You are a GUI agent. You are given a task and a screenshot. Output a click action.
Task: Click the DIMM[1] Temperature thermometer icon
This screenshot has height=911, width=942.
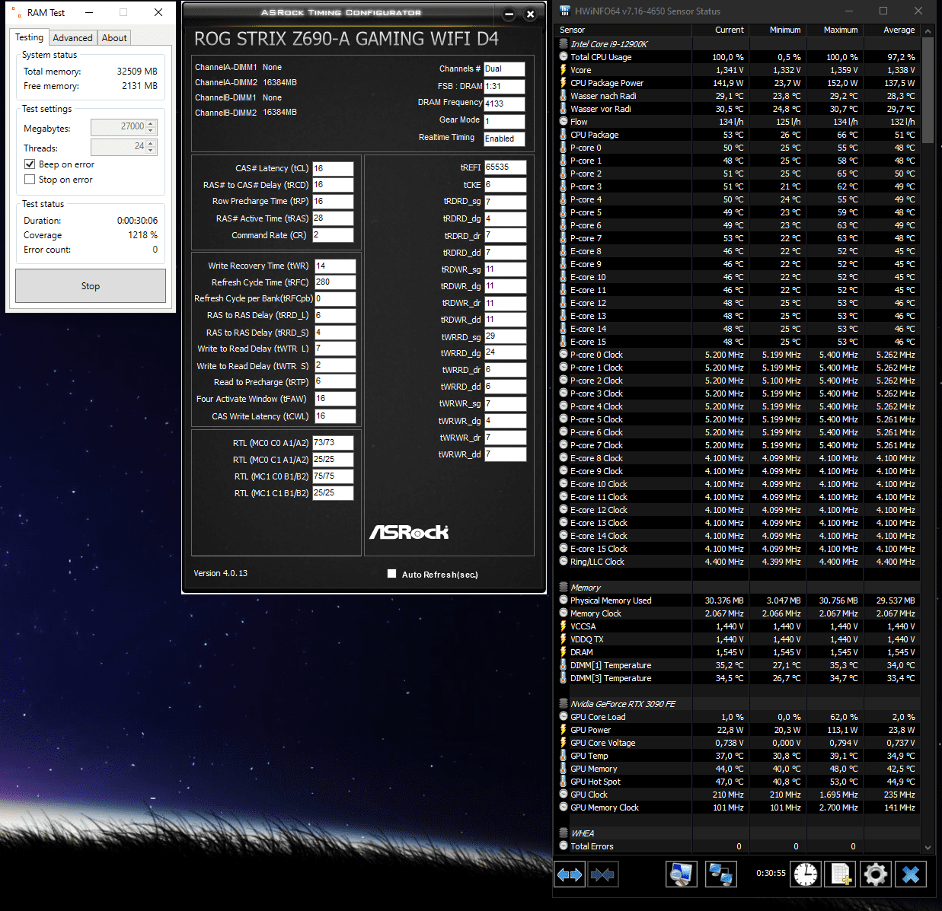564,665
